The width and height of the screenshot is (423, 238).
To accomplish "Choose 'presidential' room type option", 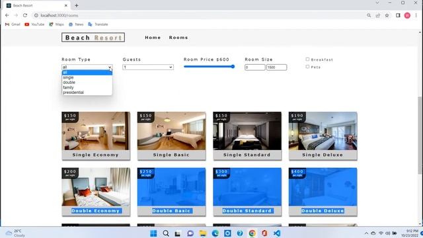I will click(x=87, y=93).
